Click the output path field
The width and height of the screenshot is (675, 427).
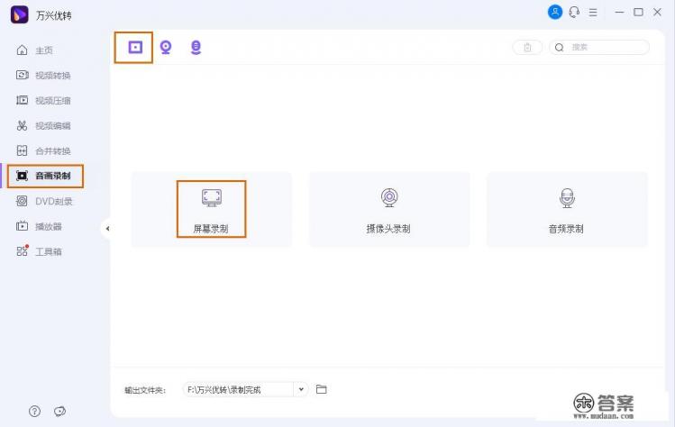point(238,389)
